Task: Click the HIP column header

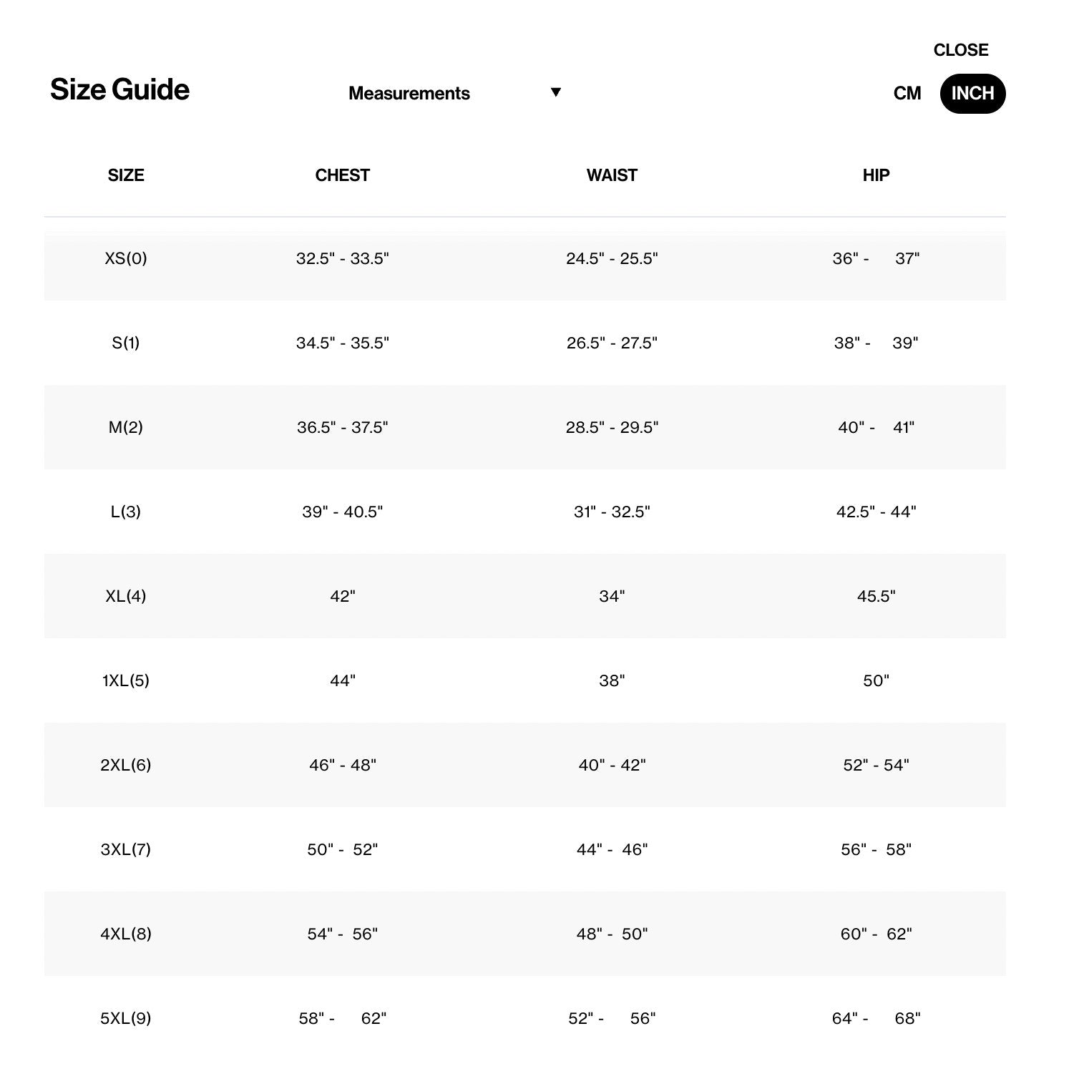Action: [x=876, y=175]
